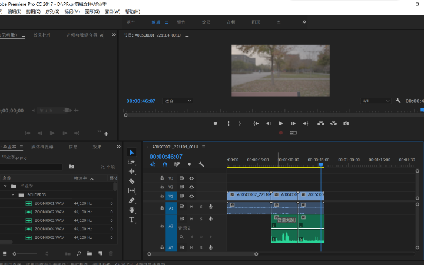This screenshot has width=424, height=265.
Task: Open the 1/4 playback resolution dropdown
Action: (x=376, y=101)
